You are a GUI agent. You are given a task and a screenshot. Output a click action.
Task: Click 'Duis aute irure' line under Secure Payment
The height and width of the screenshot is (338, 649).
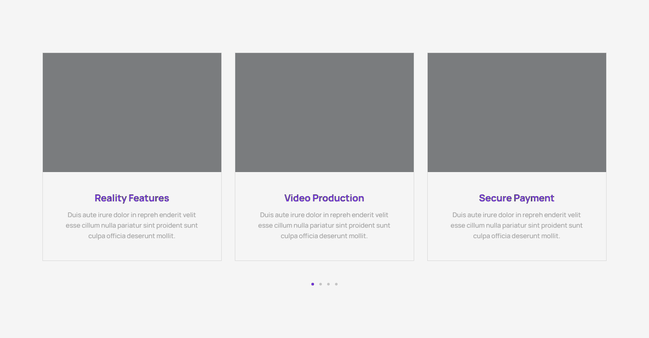coord(516,215)
